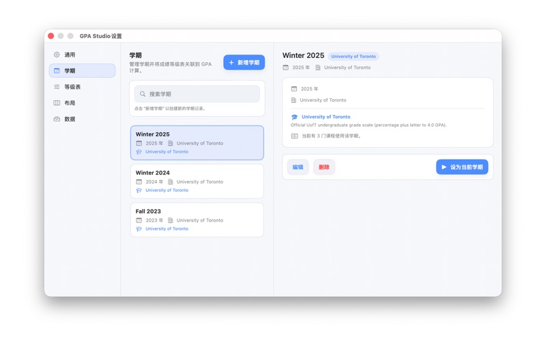Click the 新增学期 add semester button
Screen dimensions: 546x341
point(244,62)
